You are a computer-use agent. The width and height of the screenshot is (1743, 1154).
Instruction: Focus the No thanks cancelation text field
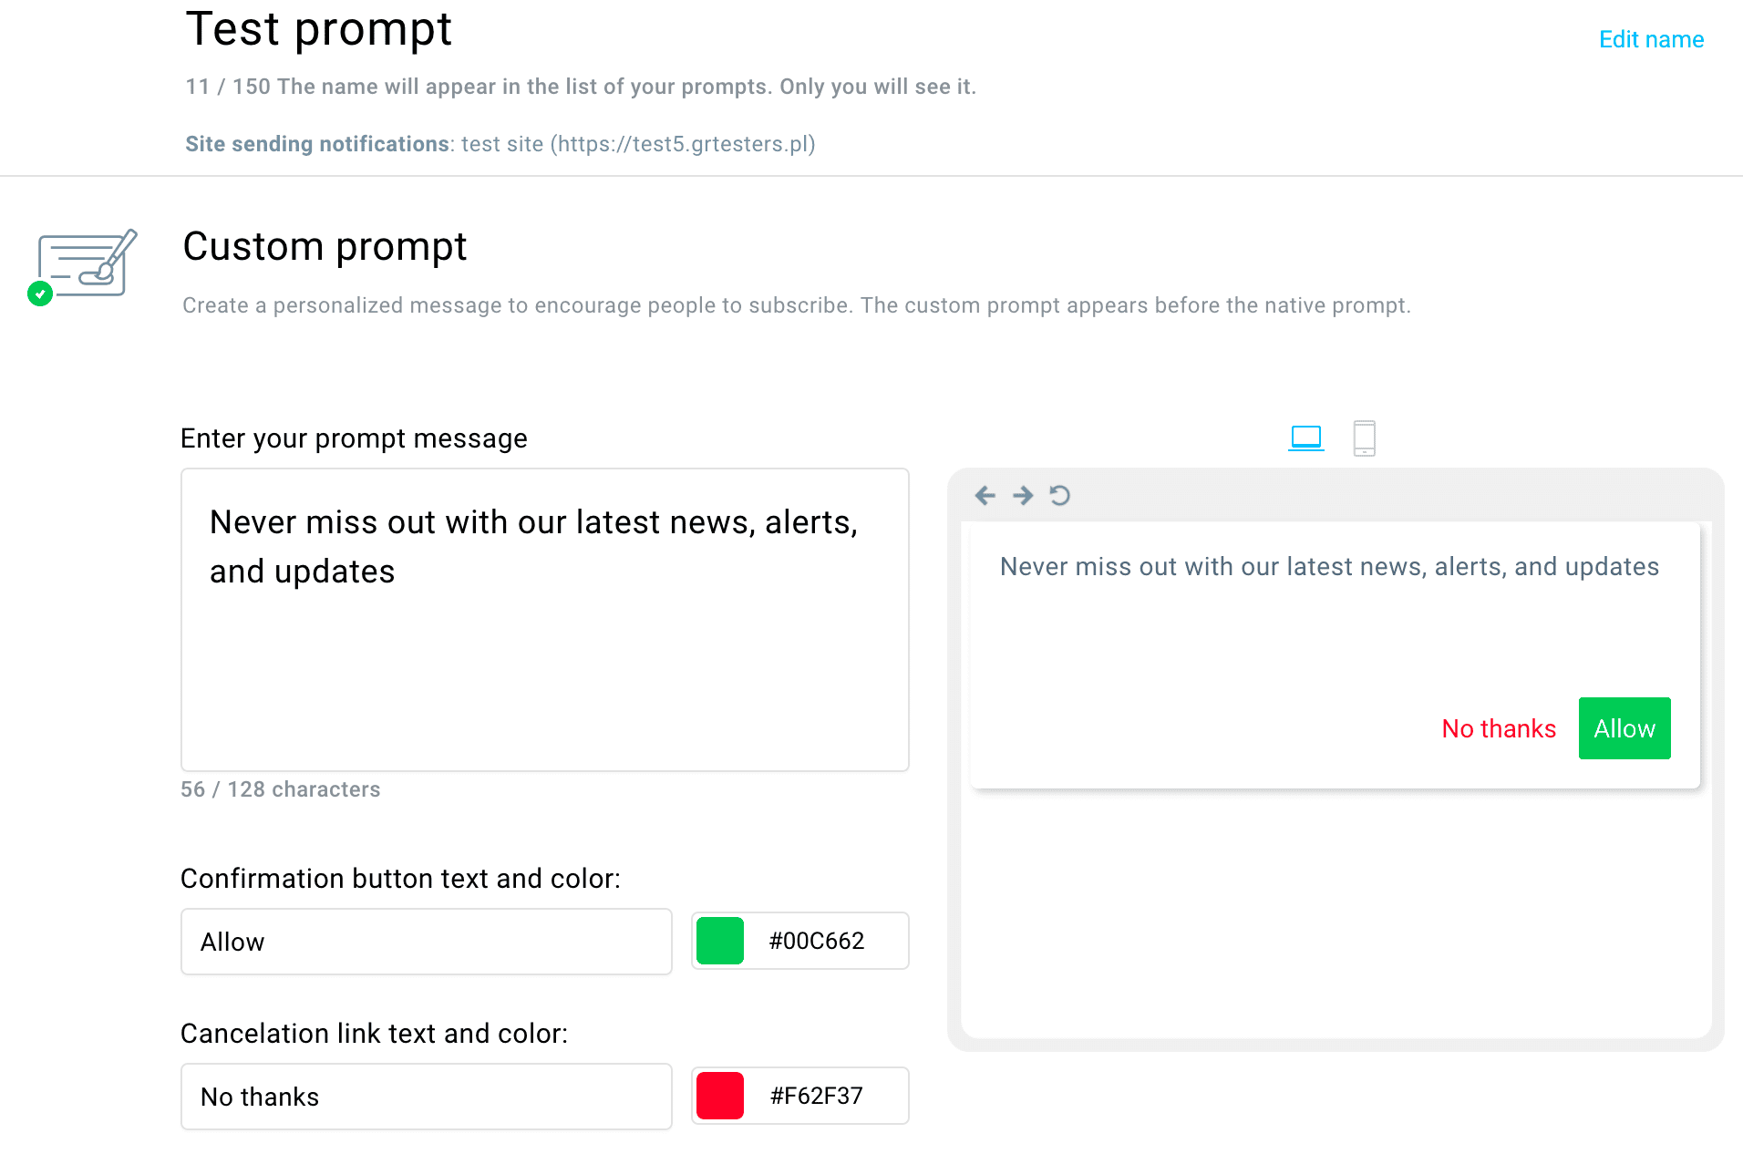click(427, 1097)
